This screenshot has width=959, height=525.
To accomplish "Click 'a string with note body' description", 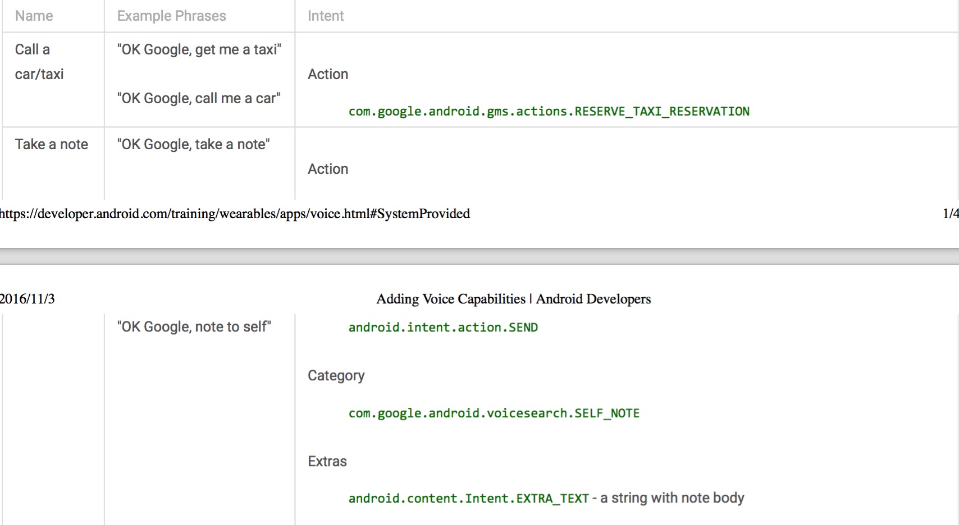I will 672,498.
